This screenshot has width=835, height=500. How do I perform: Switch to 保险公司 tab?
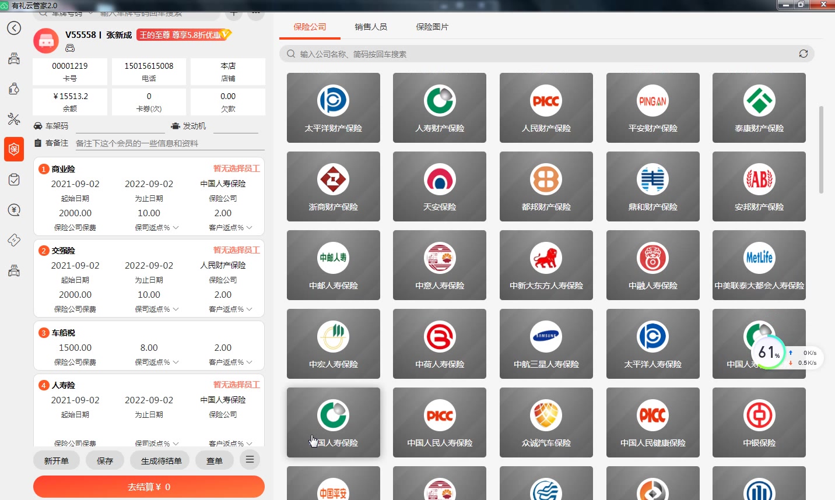coord(310,27)
